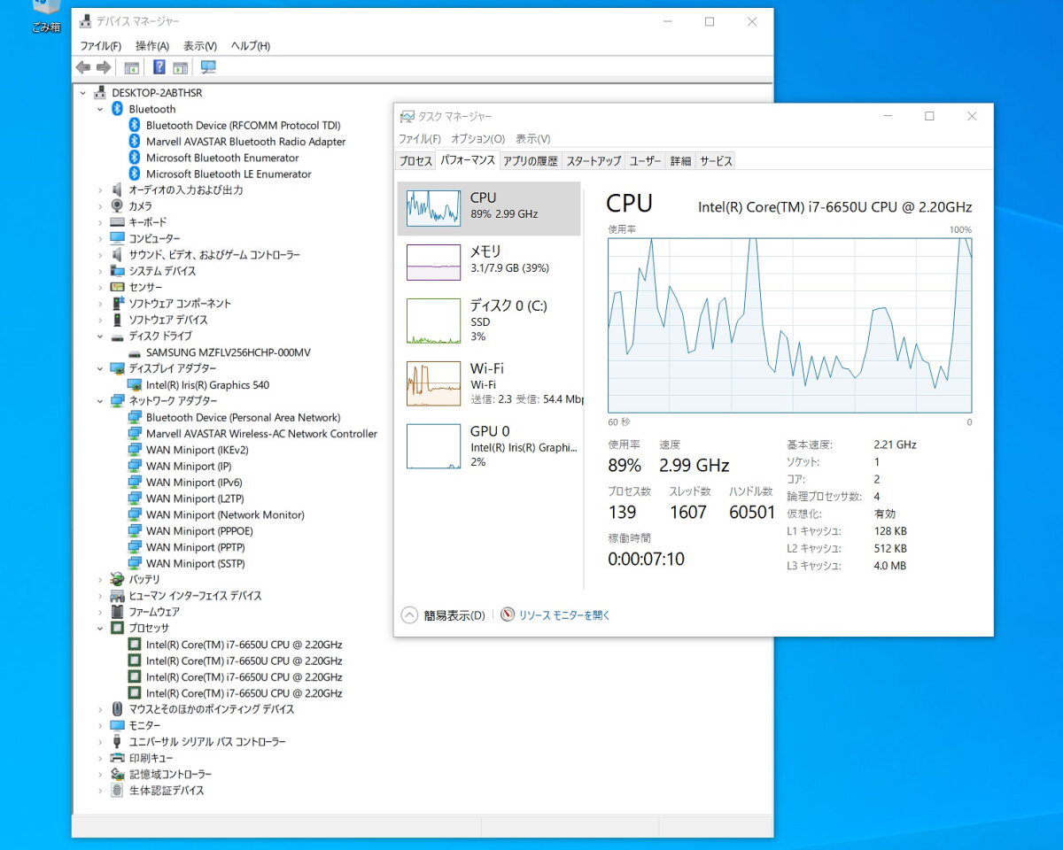Expand the カメラ category
1063x850 pixels.
point(100,206)
